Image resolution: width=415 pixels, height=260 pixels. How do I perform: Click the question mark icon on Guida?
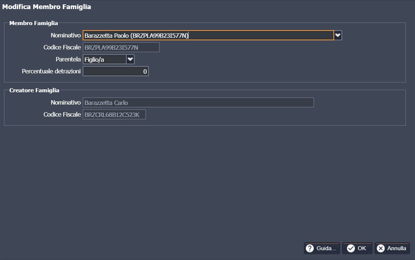[x=310, y=248]
